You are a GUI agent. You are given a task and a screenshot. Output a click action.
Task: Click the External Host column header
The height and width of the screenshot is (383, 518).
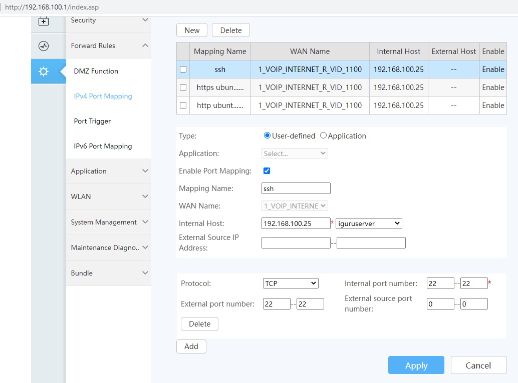454,51
